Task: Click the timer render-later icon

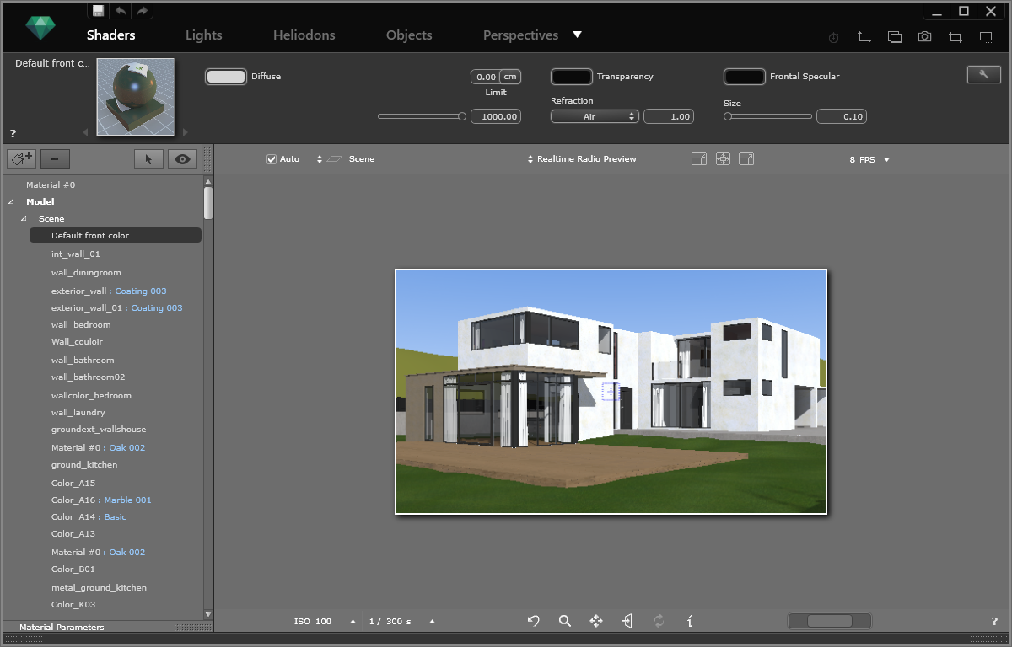Action: click(x=833, y=38)
